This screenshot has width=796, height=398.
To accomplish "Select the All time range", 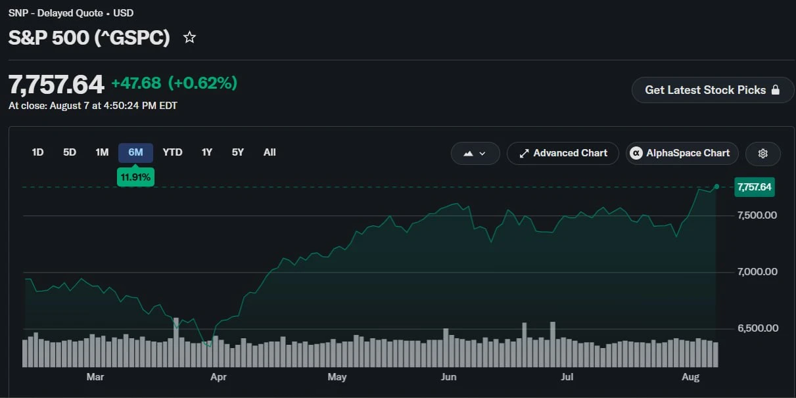I will click(269, 152).
